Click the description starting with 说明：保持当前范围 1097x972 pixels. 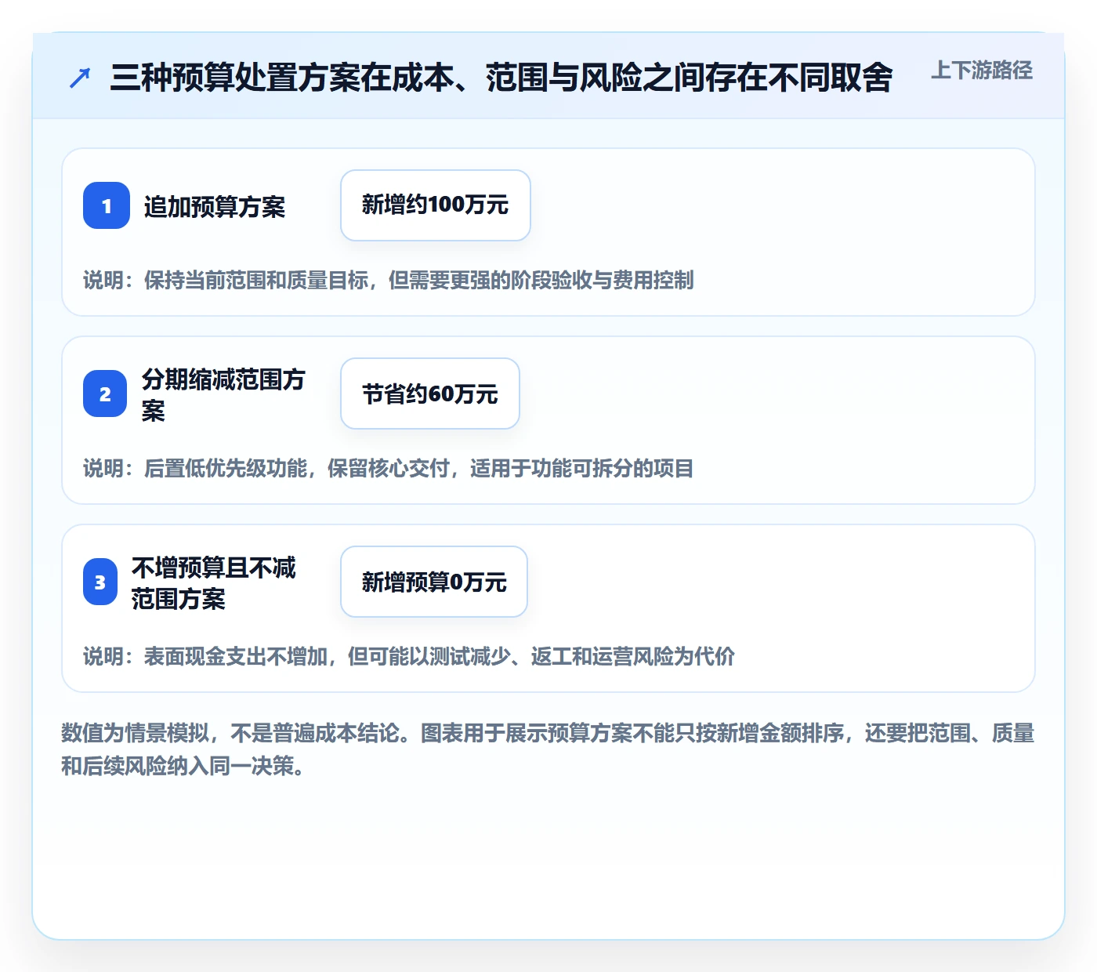tap(389, 280)
